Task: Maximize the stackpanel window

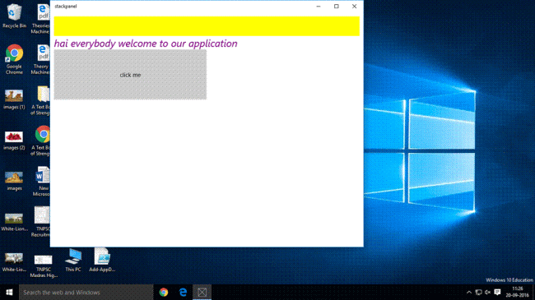Action: tap(337, 6)
